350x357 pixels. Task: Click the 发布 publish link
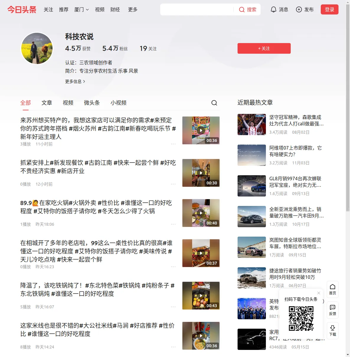pyautogui.click(x=309, y=10)
